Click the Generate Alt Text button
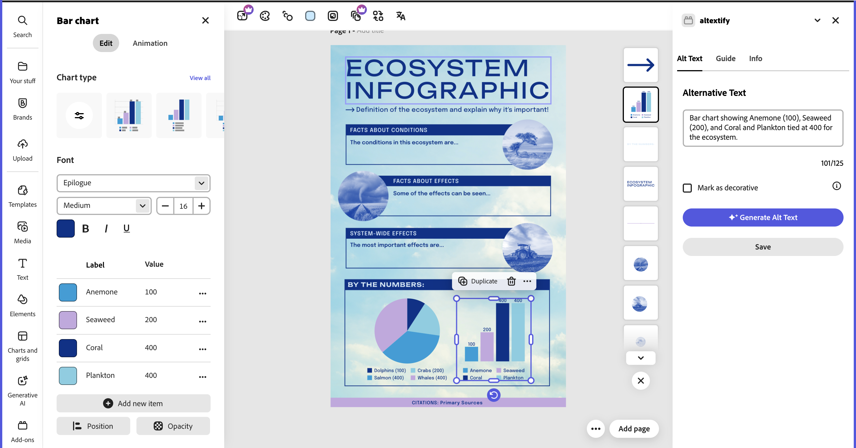Image resolution: width=856 pixels, height=448 pixels. [763, 217]
